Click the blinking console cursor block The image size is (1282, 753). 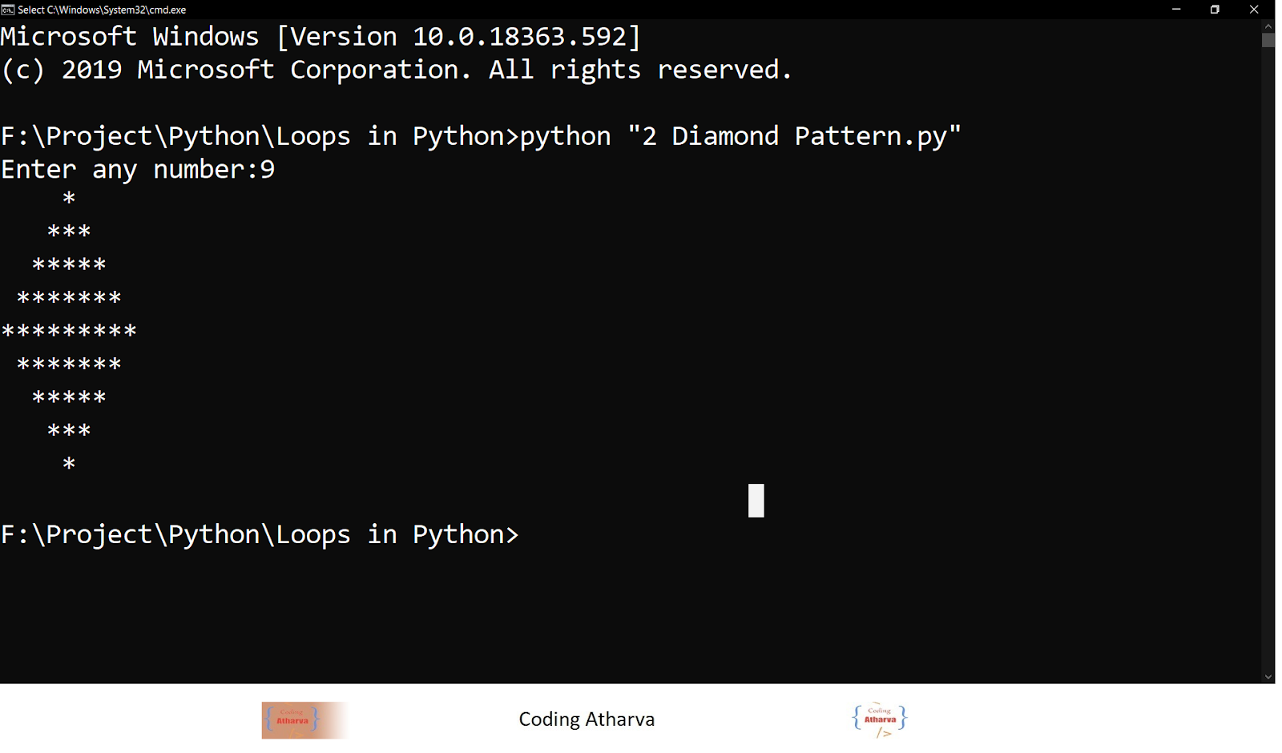point(756,501)
